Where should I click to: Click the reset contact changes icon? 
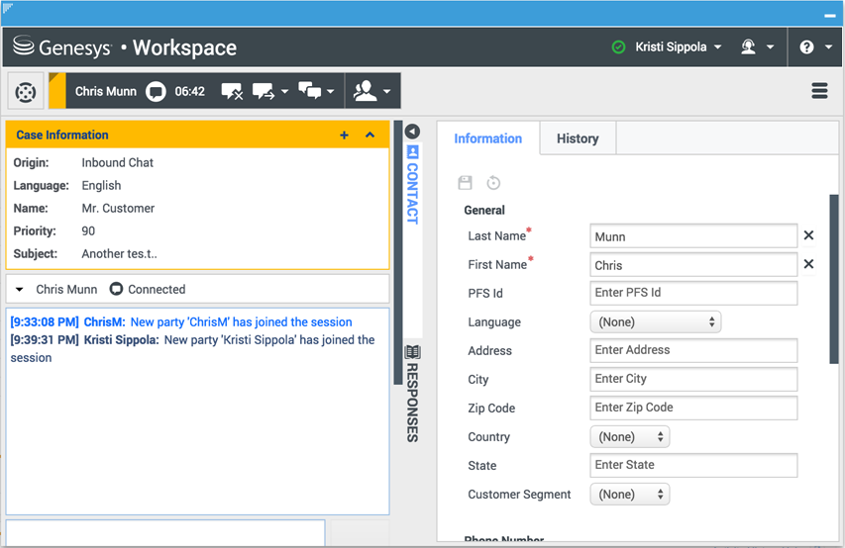[x=493, y=183]
